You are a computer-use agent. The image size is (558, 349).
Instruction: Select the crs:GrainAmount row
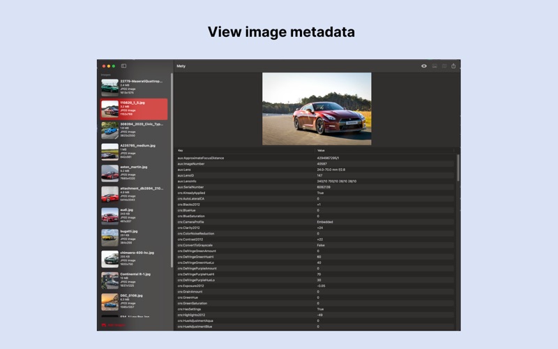(315, 292)
